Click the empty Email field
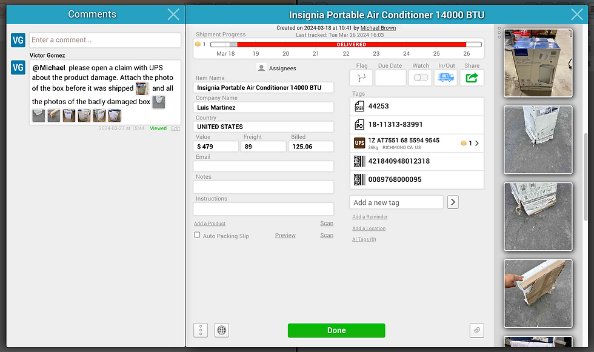The height and width of the screenshot is (352, 594). click(263, 166)
